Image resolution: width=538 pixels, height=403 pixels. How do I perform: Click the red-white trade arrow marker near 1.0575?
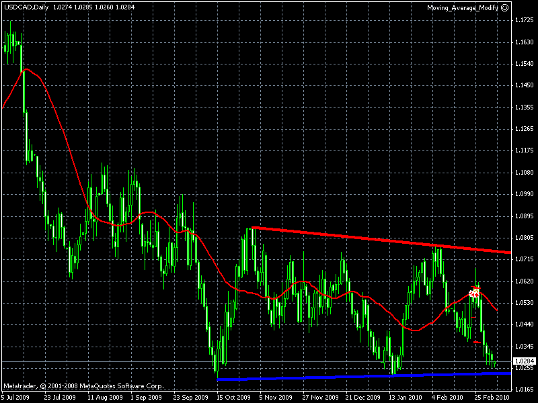coord(474,294)
